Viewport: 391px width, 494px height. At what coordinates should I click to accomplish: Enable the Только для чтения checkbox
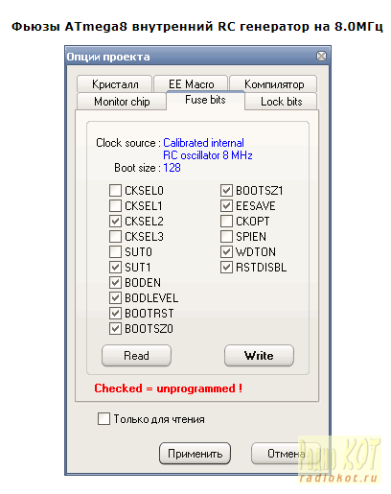click(103, 418)
